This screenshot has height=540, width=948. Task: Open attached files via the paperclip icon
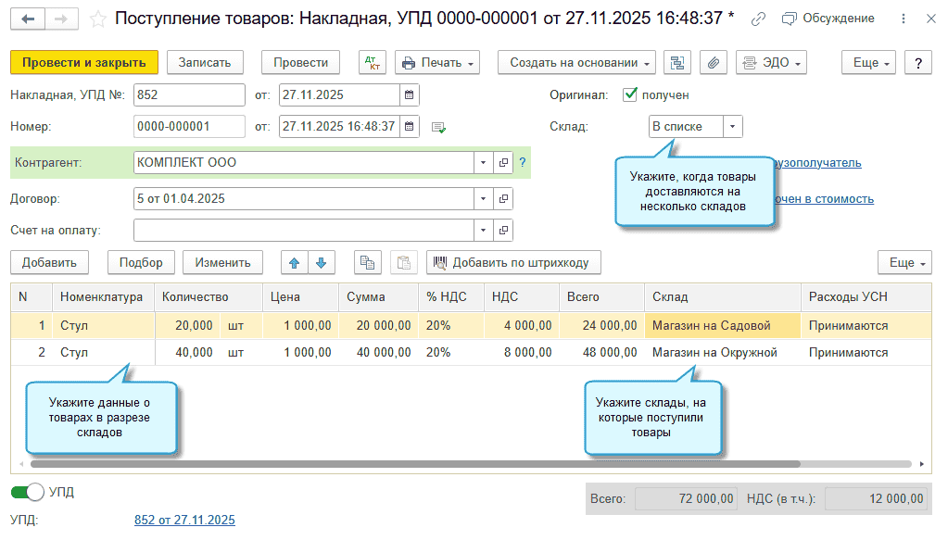pos(713,62)
